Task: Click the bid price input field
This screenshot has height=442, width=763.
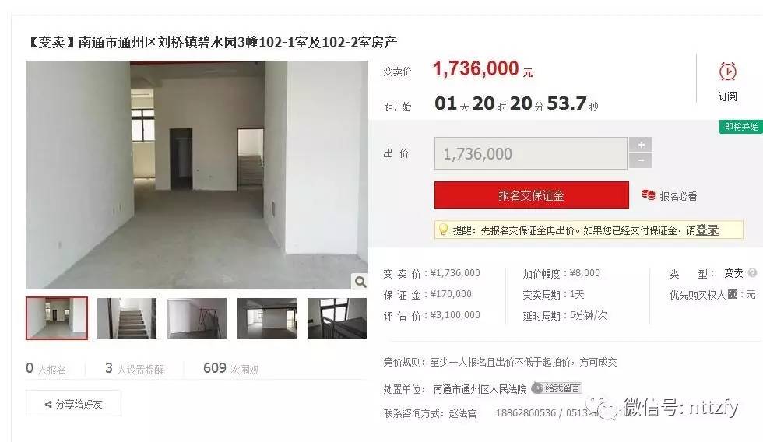Action: pos(531,153)
